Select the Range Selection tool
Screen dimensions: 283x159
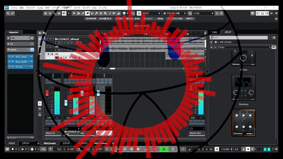click(78, 13)
